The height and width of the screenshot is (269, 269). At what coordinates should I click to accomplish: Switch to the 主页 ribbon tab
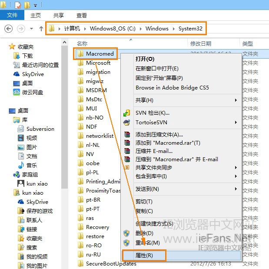point(36,16)
